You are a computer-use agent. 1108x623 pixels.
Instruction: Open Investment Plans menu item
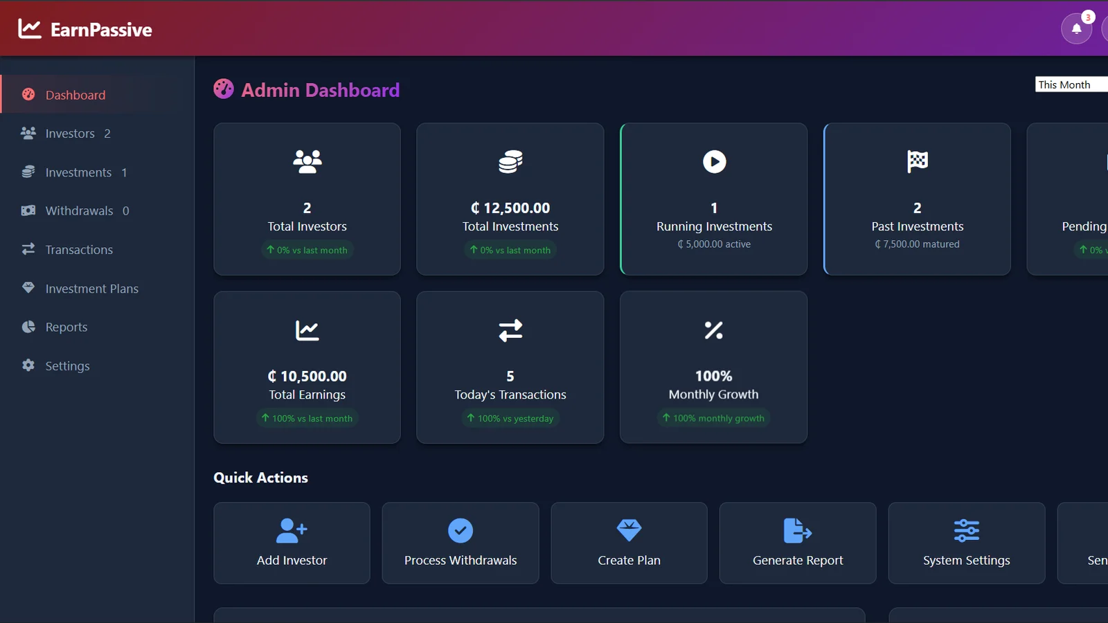97,288
